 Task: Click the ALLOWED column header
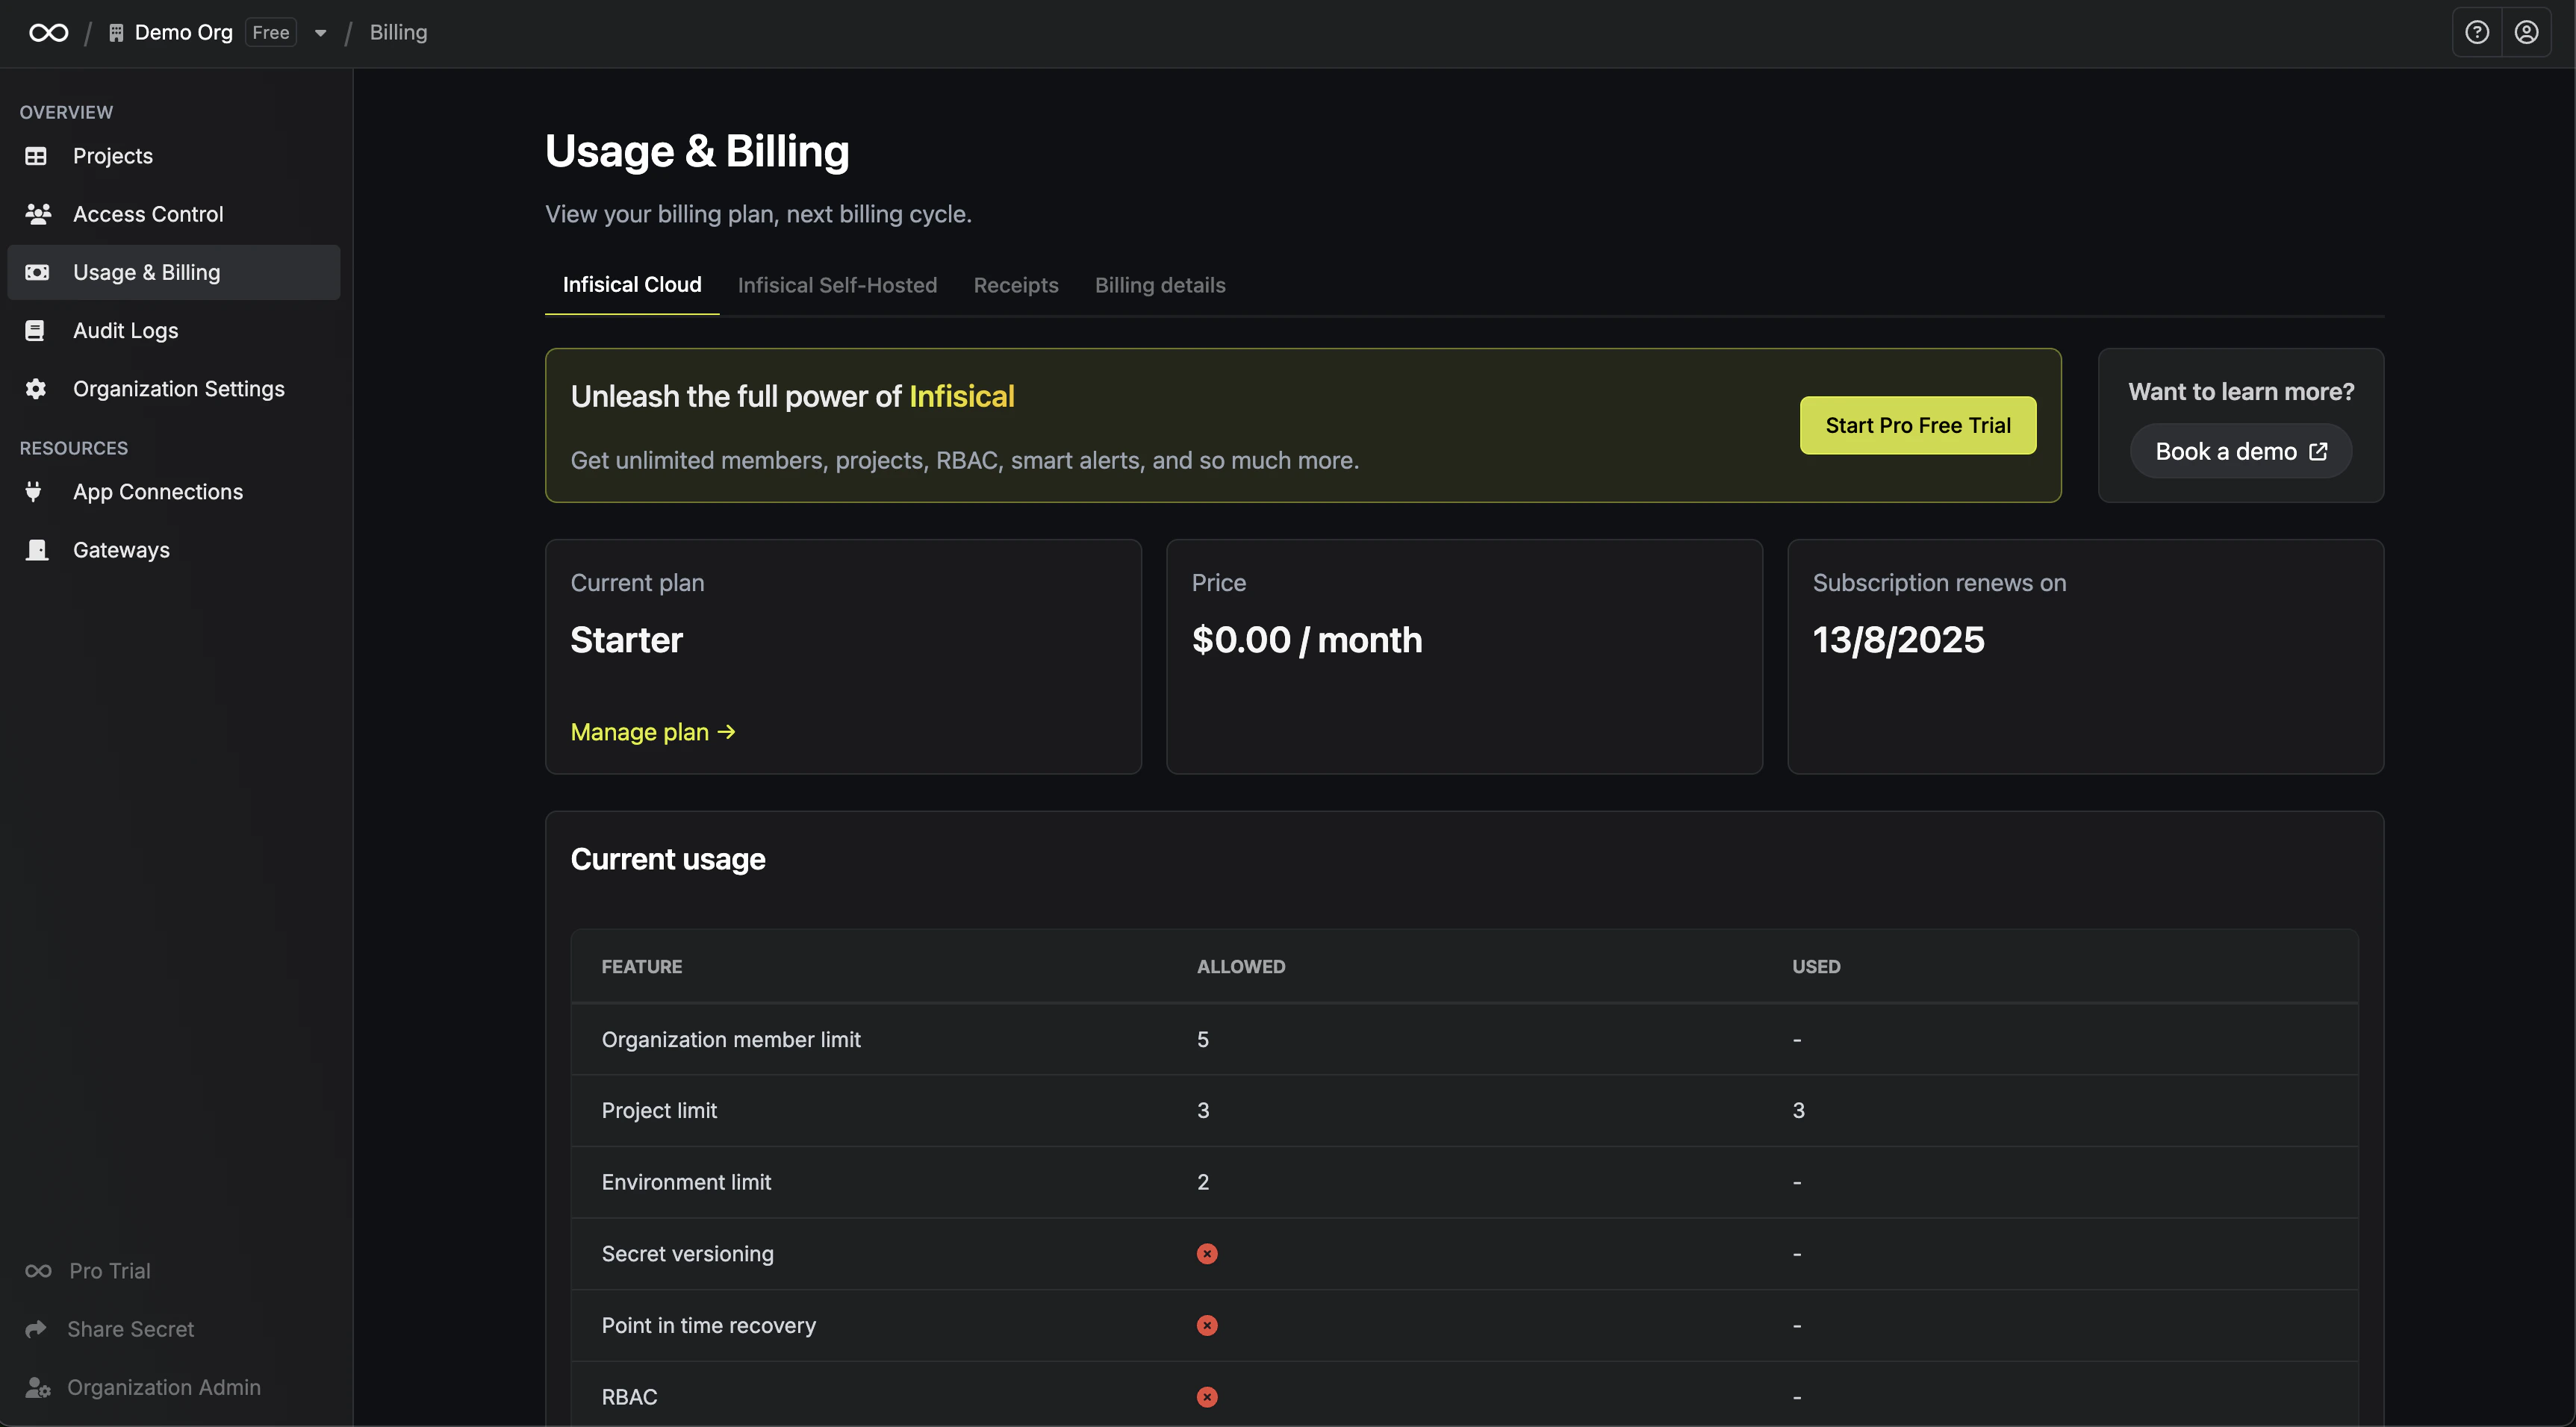pyautogui.click(x=1241, y=967)
